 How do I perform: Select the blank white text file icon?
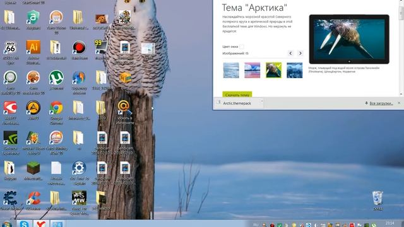tap(56, 168)
